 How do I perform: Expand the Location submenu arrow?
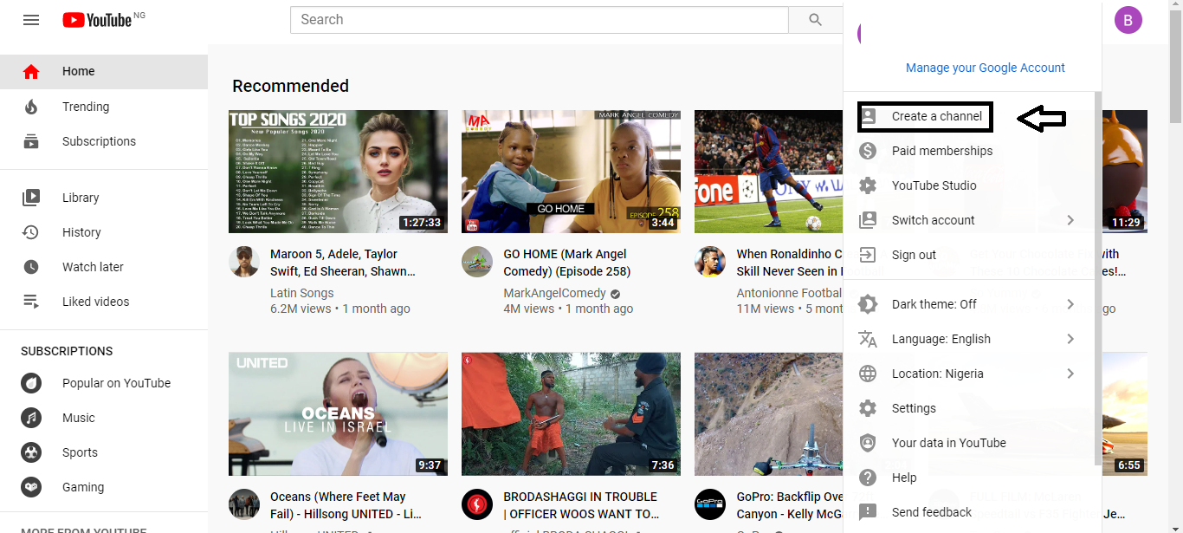tap(1070, 374)
